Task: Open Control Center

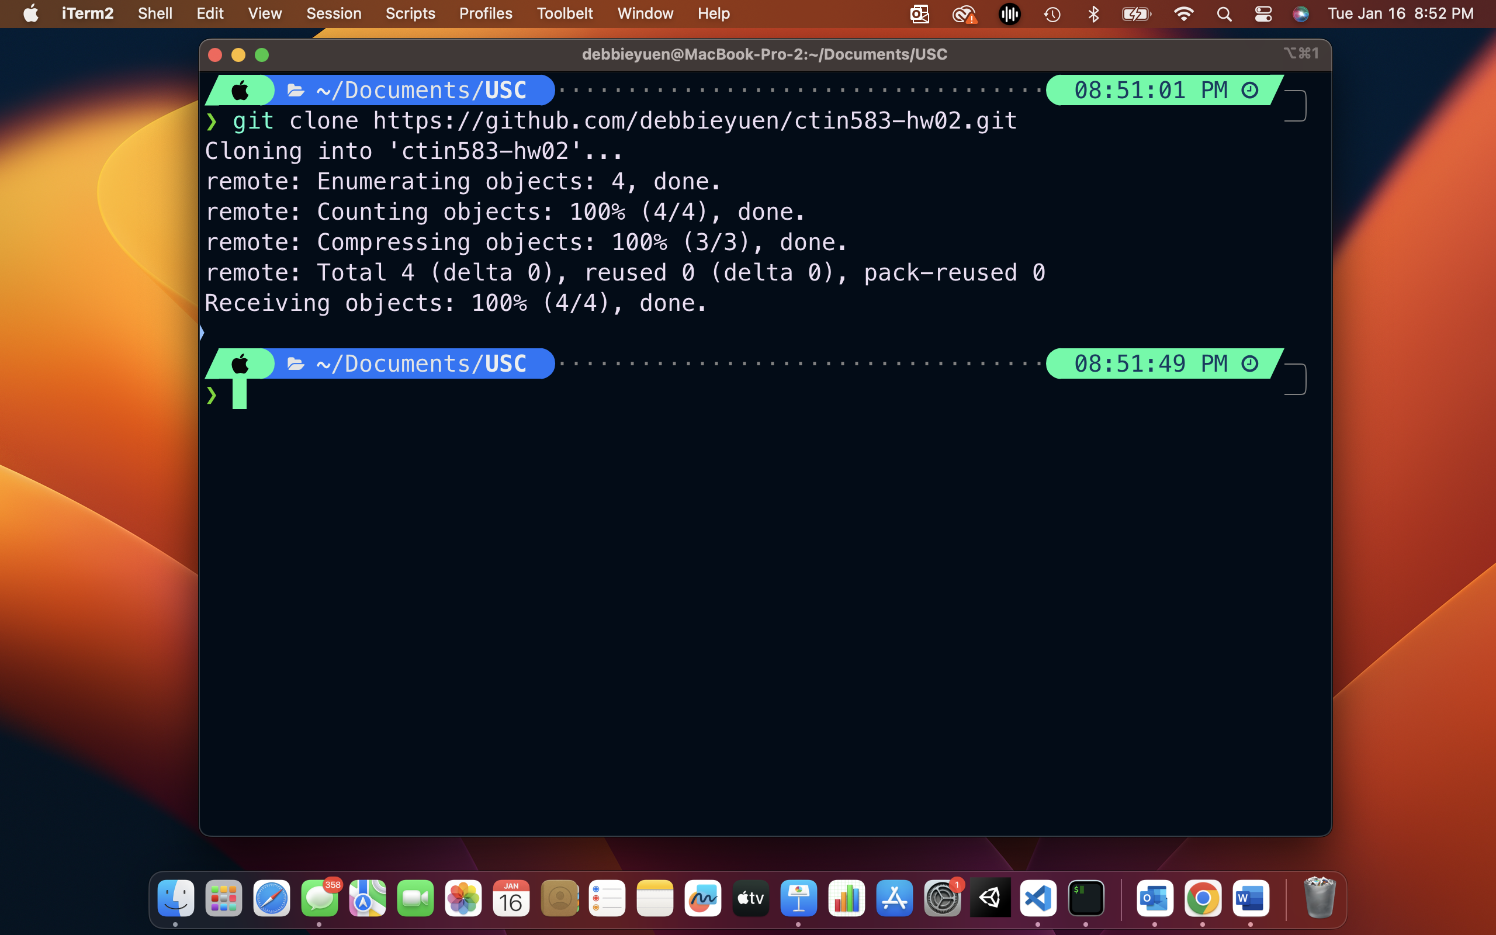Action: [1263, 13]
